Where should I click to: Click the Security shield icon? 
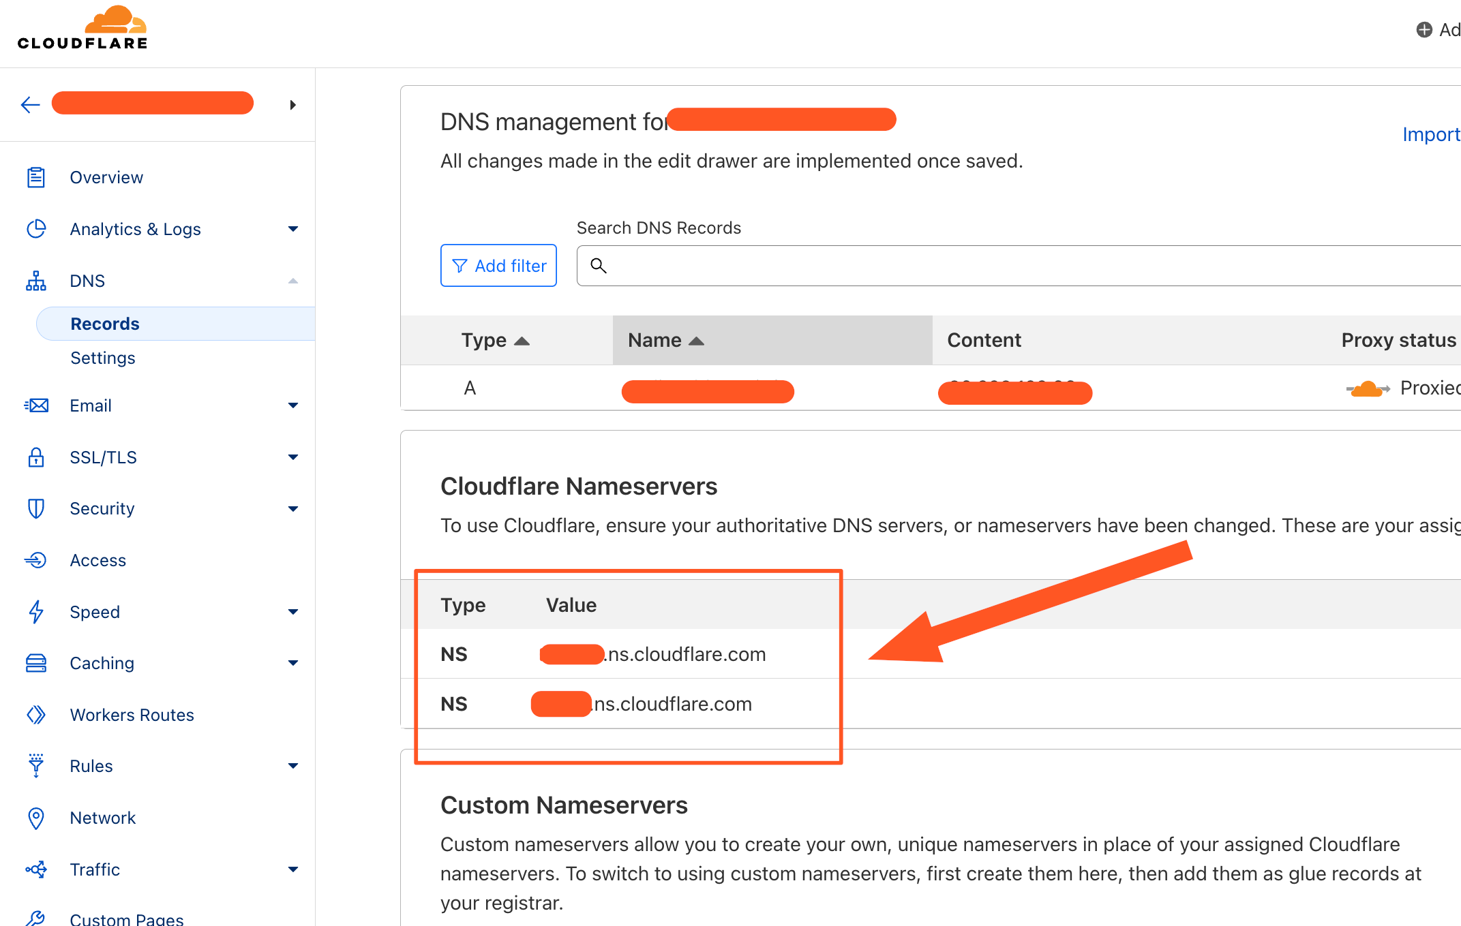point(35,508)
